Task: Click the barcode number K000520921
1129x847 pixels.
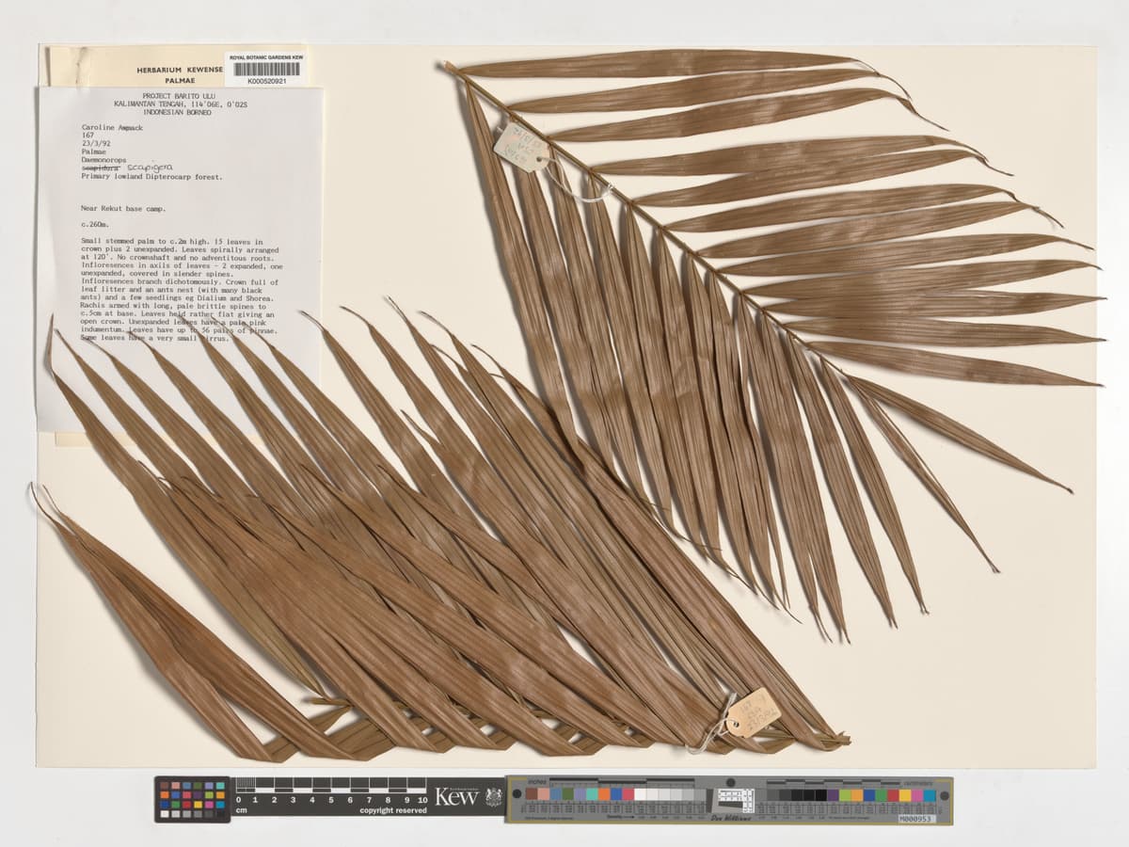Action: (267, 81)
